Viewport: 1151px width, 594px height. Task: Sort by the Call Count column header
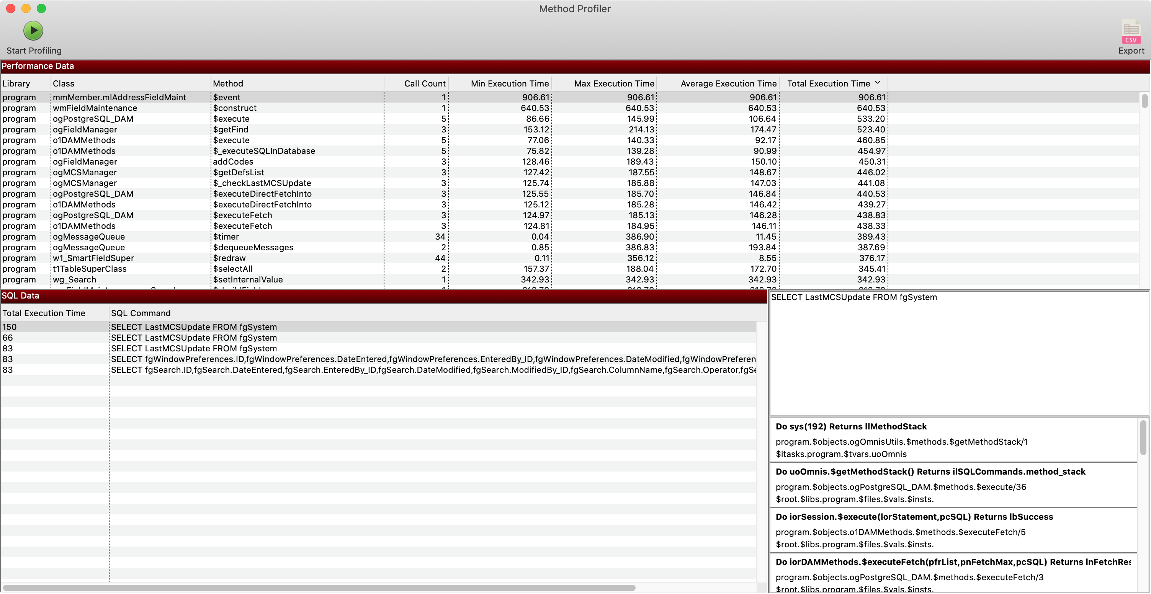click(424, 83)
